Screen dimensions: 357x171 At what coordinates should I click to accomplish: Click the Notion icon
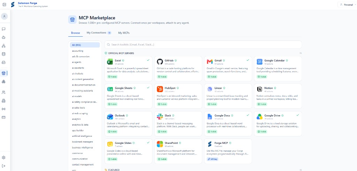[x=259, y=89]
